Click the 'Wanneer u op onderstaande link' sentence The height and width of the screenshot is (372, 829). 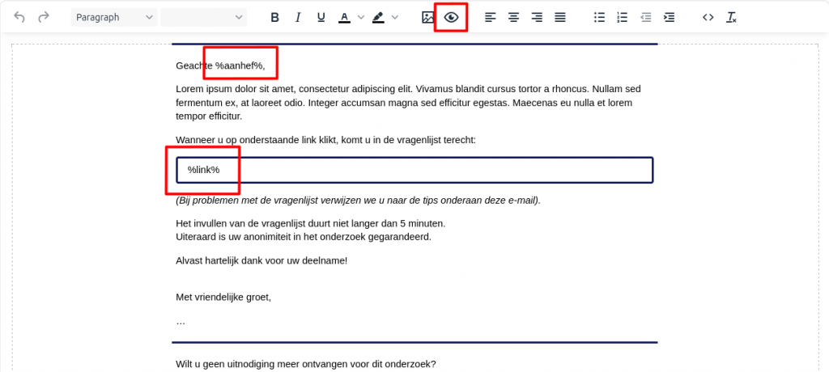(x=325, y=140)
